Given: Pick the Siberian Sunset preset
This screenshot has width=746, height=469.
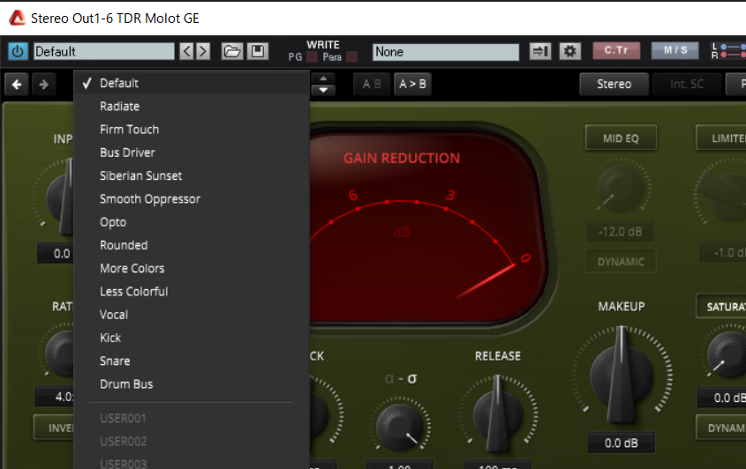Looking at the screenshot, I should click(192, 175).
